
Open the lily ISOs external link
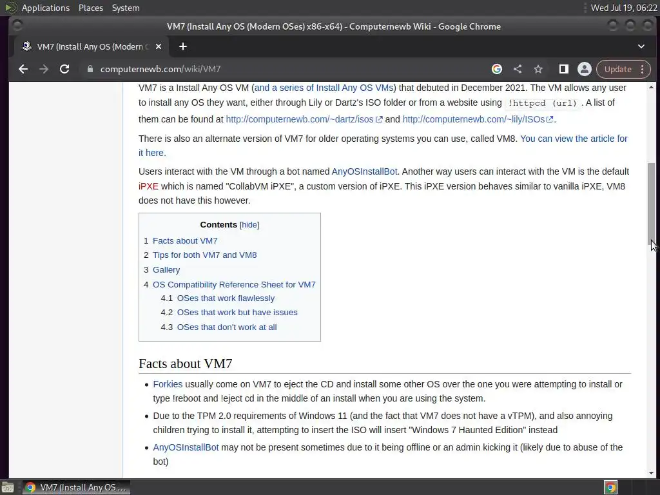click(478, 119)
